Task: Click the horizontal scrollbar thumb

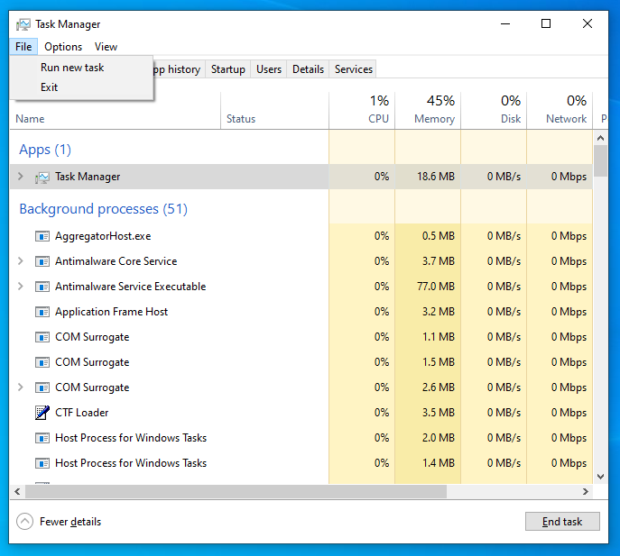Action: point(236,492)
